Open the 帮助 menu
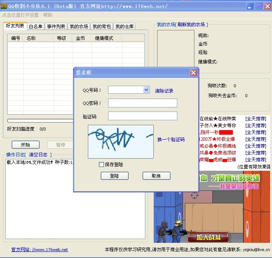272x258 pixels. pos(48,15)
